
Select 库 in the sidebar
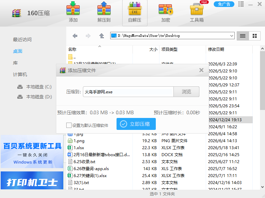pos(15,63)
